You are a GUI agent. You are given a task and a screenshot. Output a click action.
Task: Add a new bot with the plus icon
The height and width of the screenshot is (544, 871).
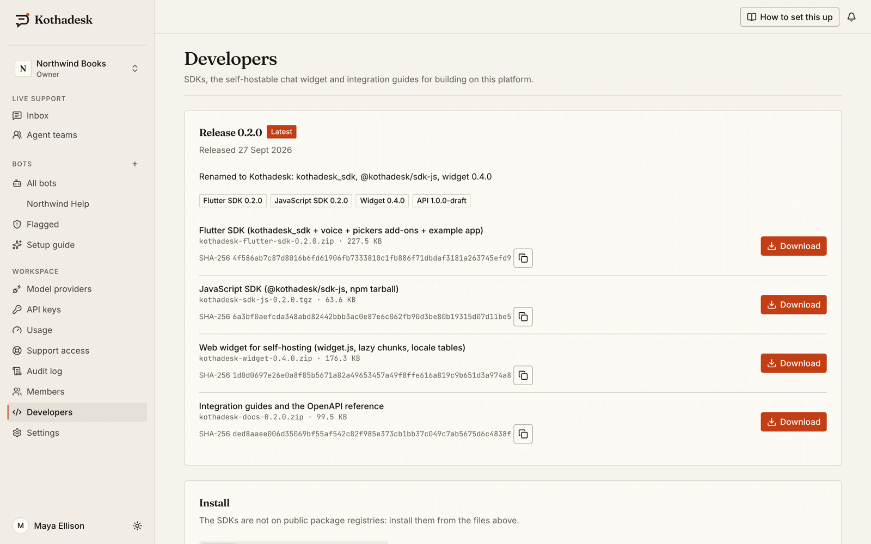tap(135, 164)
